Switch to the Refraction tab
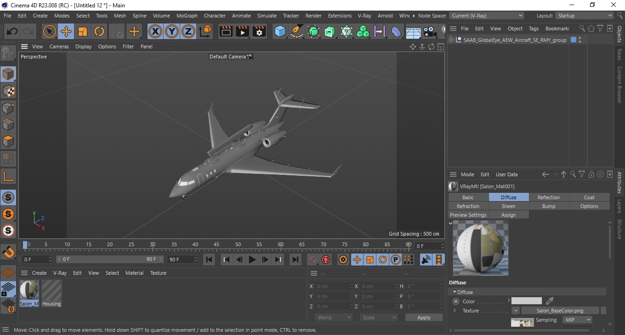The width and height of the screenshot is (625, 335). point(468,206)
